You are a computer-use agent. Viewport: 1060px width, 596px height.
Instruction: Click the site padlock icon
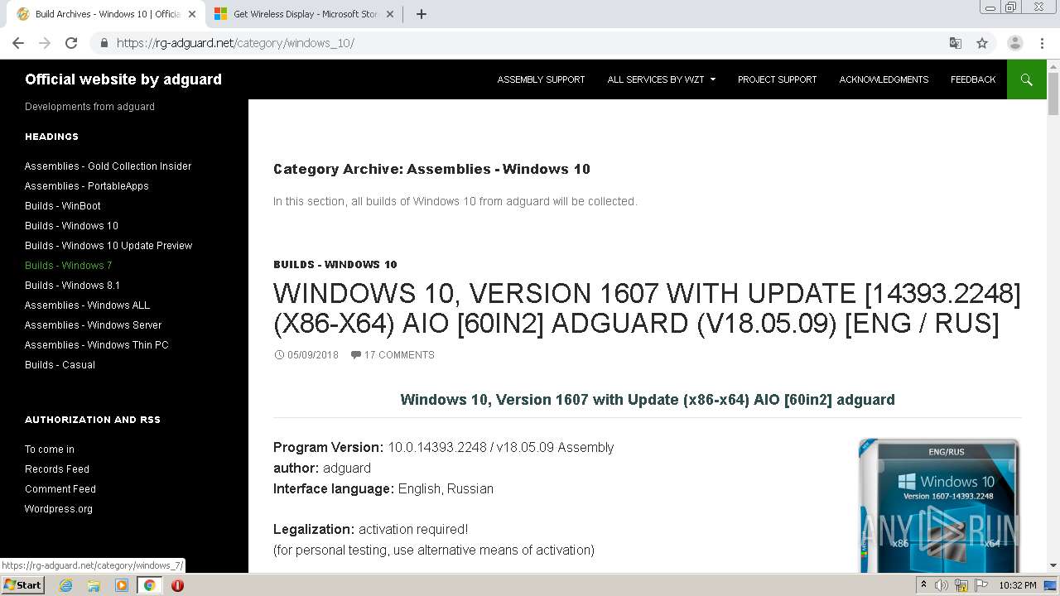104,43
